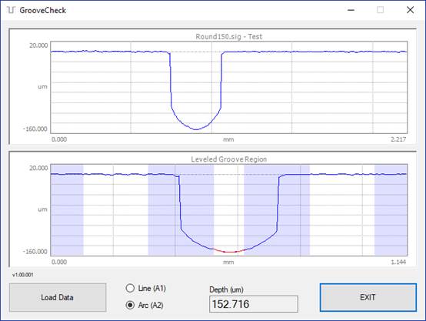426x321 pixels.
Task: Click the Leveled Groove Region chart title
Action: 228,159
